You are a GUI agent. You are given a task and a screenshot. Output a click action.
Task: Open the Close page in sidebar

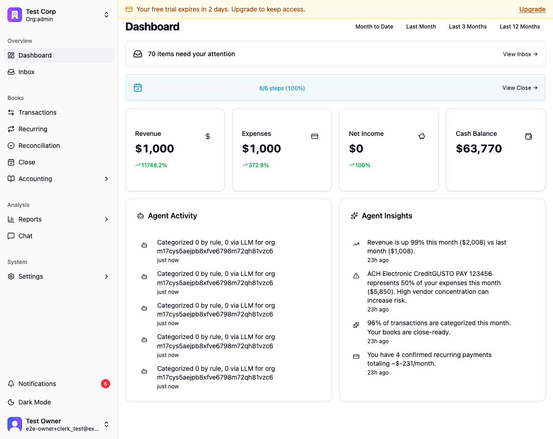[59, 162]
